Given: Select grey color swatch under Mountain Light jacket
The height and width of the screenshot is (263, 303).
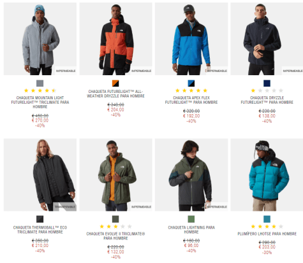Looking at the screenshot, I should tap(40, 83).
